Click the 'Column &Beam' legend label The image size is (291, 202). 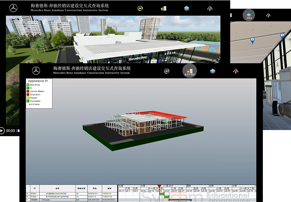37,91
